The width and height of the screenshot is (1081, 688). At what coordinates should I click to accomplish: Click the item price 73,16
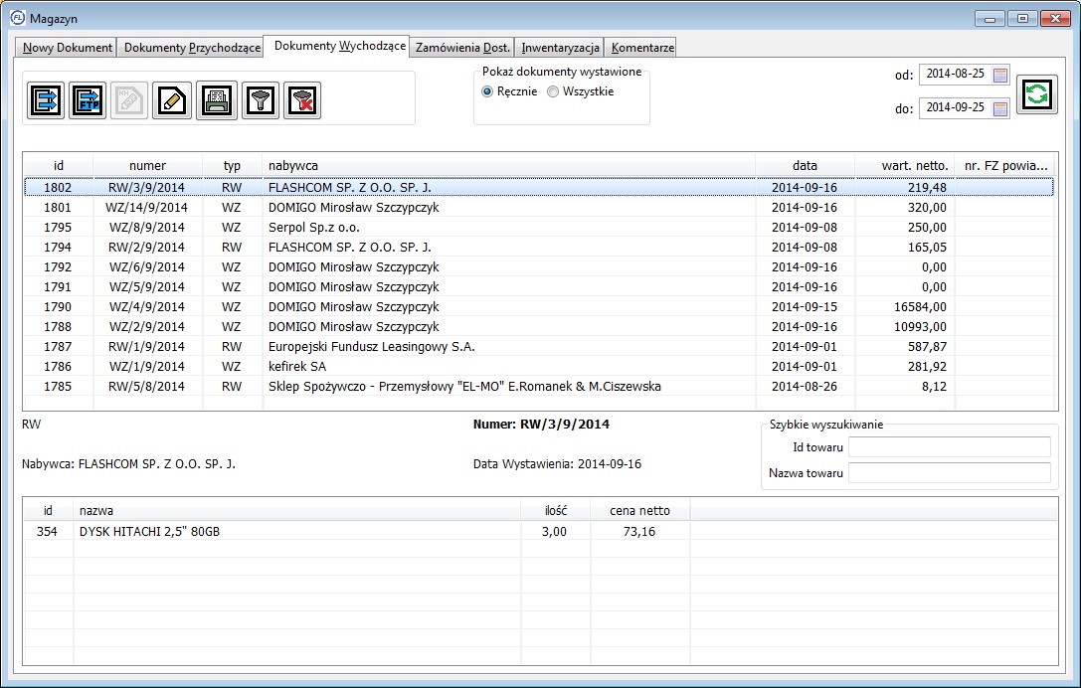pyautogui.click(x=639, y=532)
